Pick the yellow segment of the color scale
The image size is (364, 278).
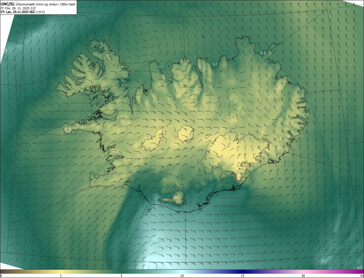coord(61,272)
